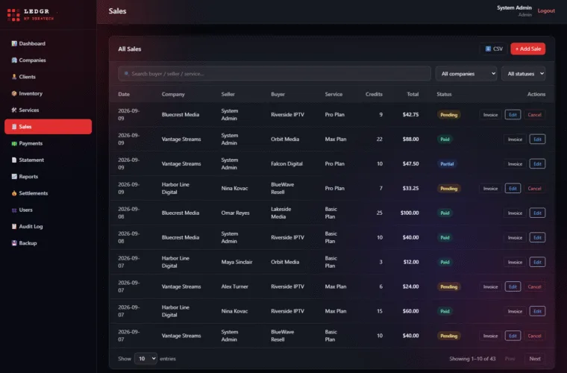567x373 pixels.
Task: Click the Clients person icon
Action: 14,77
